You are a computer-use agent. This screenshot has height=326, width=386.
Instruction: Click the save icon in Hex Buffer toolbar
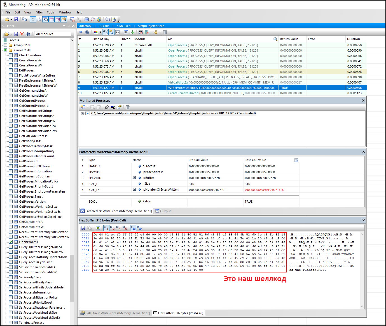[x=83, y=228]
